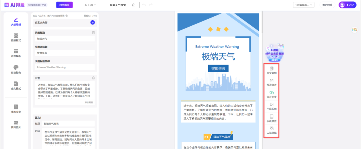Click 添加配图 link under the introduction
The height and width of the screenshot is (149, 361).
89,102
